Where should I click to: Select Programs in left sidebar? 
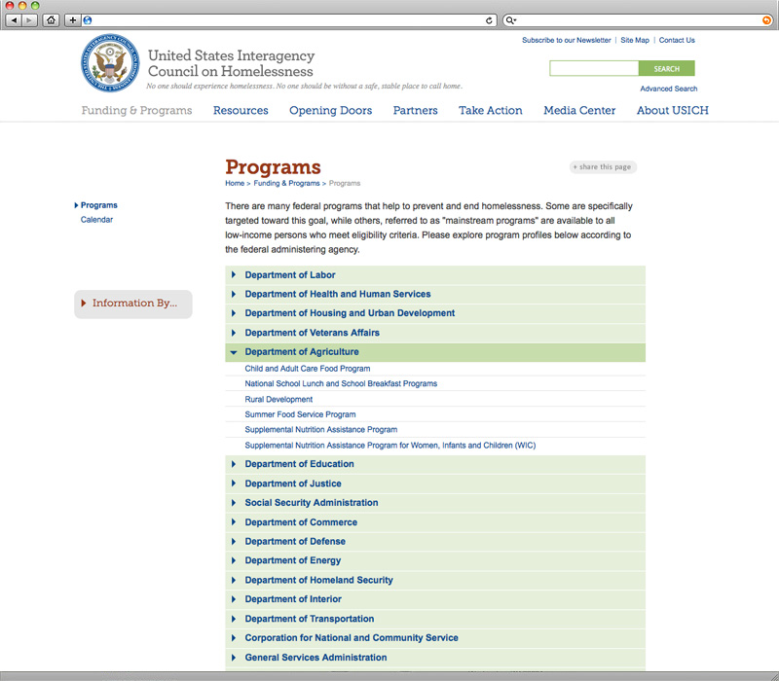(x=99, y=205)
